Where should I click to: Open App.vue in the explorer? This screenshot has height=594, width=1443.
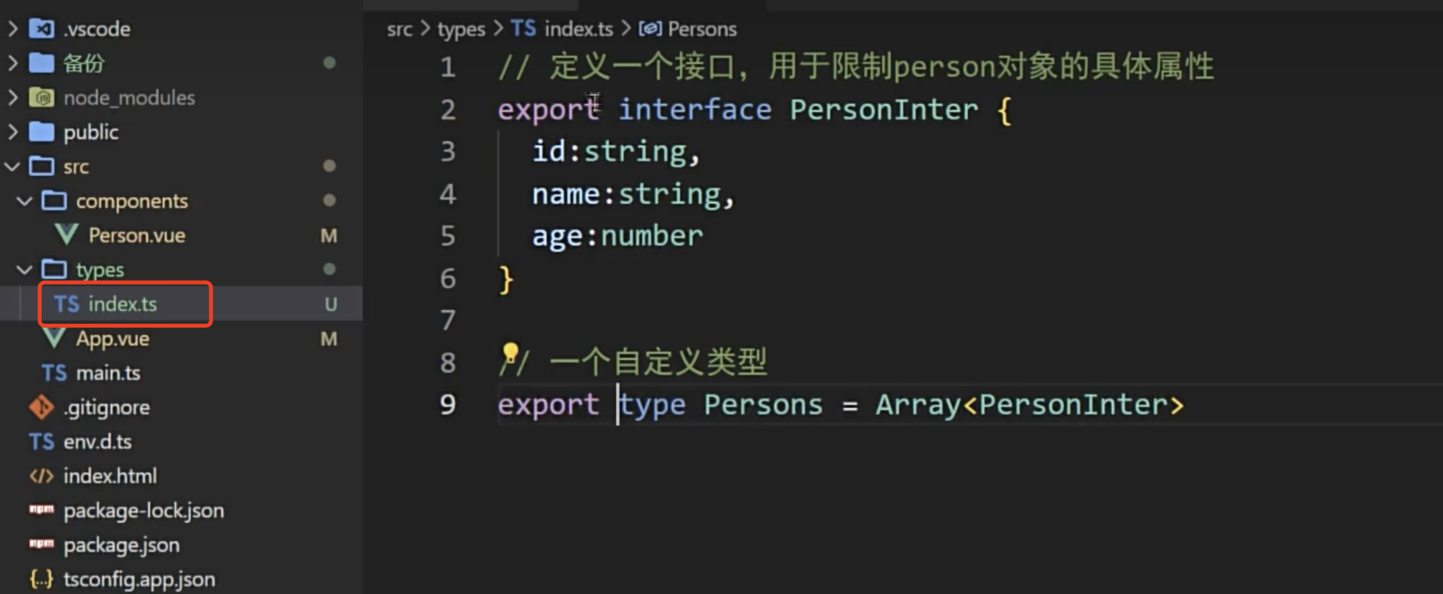113,339
